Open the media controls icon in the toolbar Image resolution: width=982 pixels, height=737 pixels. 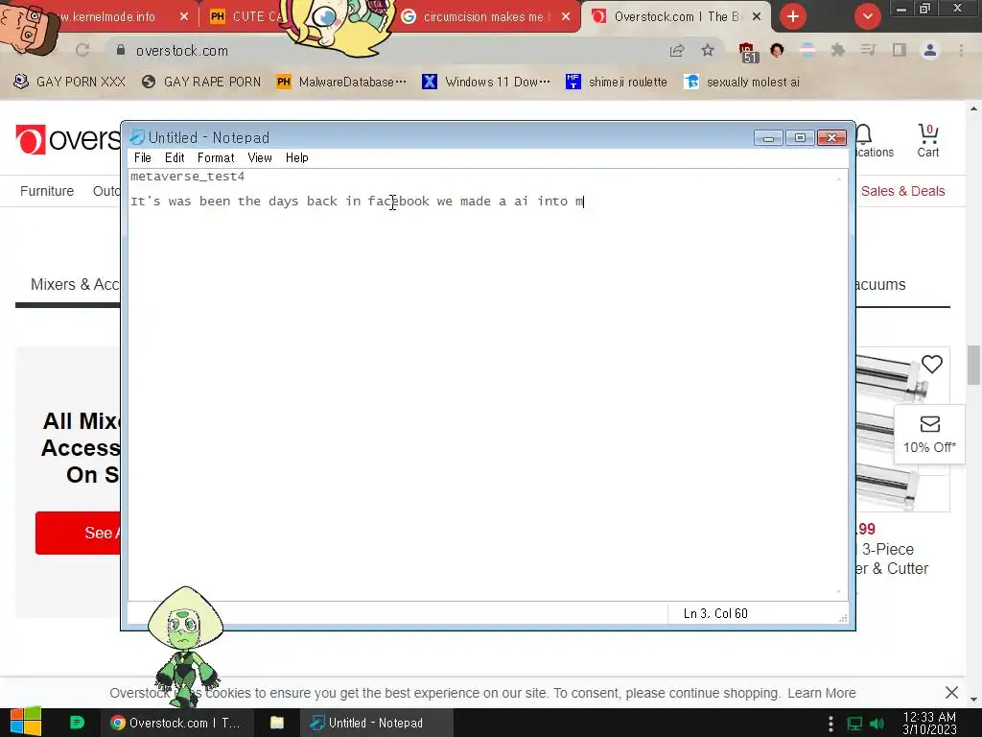868,50
